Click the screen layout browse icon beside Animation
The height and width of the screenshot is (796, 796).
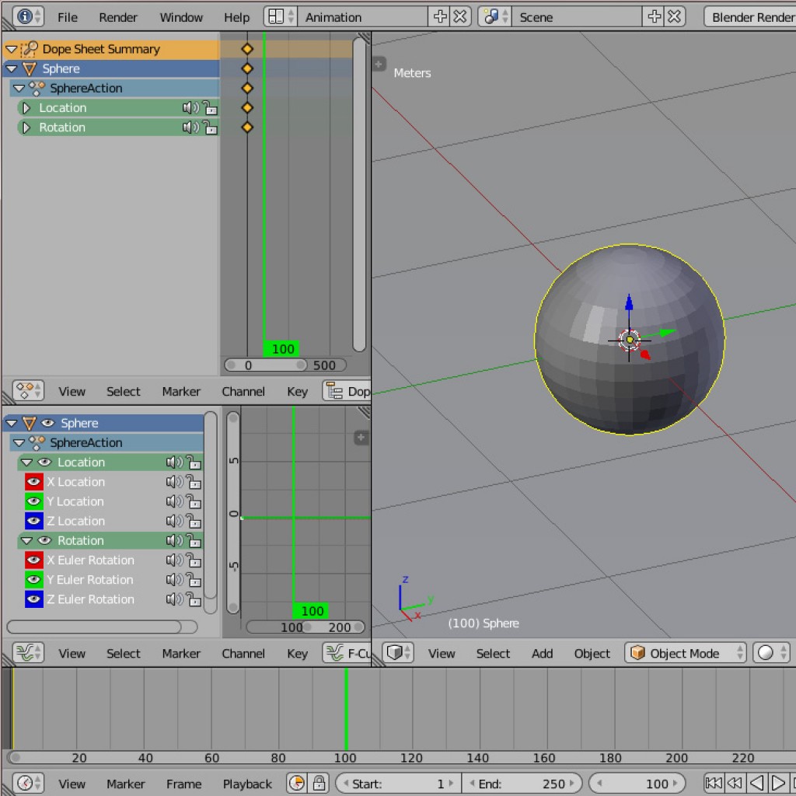pos(277,16)
